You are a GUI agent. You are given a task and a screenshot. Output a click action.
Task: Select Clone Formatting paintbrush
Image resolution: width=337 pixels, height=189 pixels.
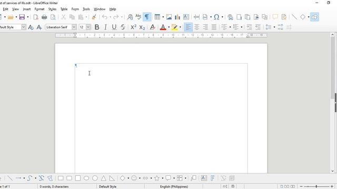coord(94,17)
